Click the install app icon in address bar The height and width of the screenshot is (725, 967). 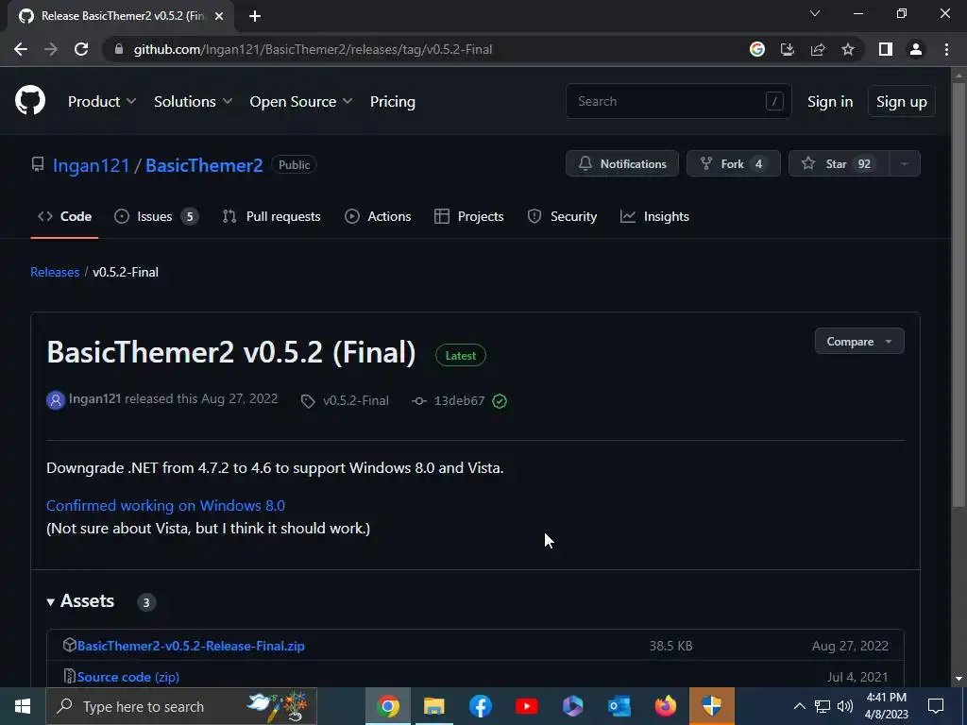point(788,49)
